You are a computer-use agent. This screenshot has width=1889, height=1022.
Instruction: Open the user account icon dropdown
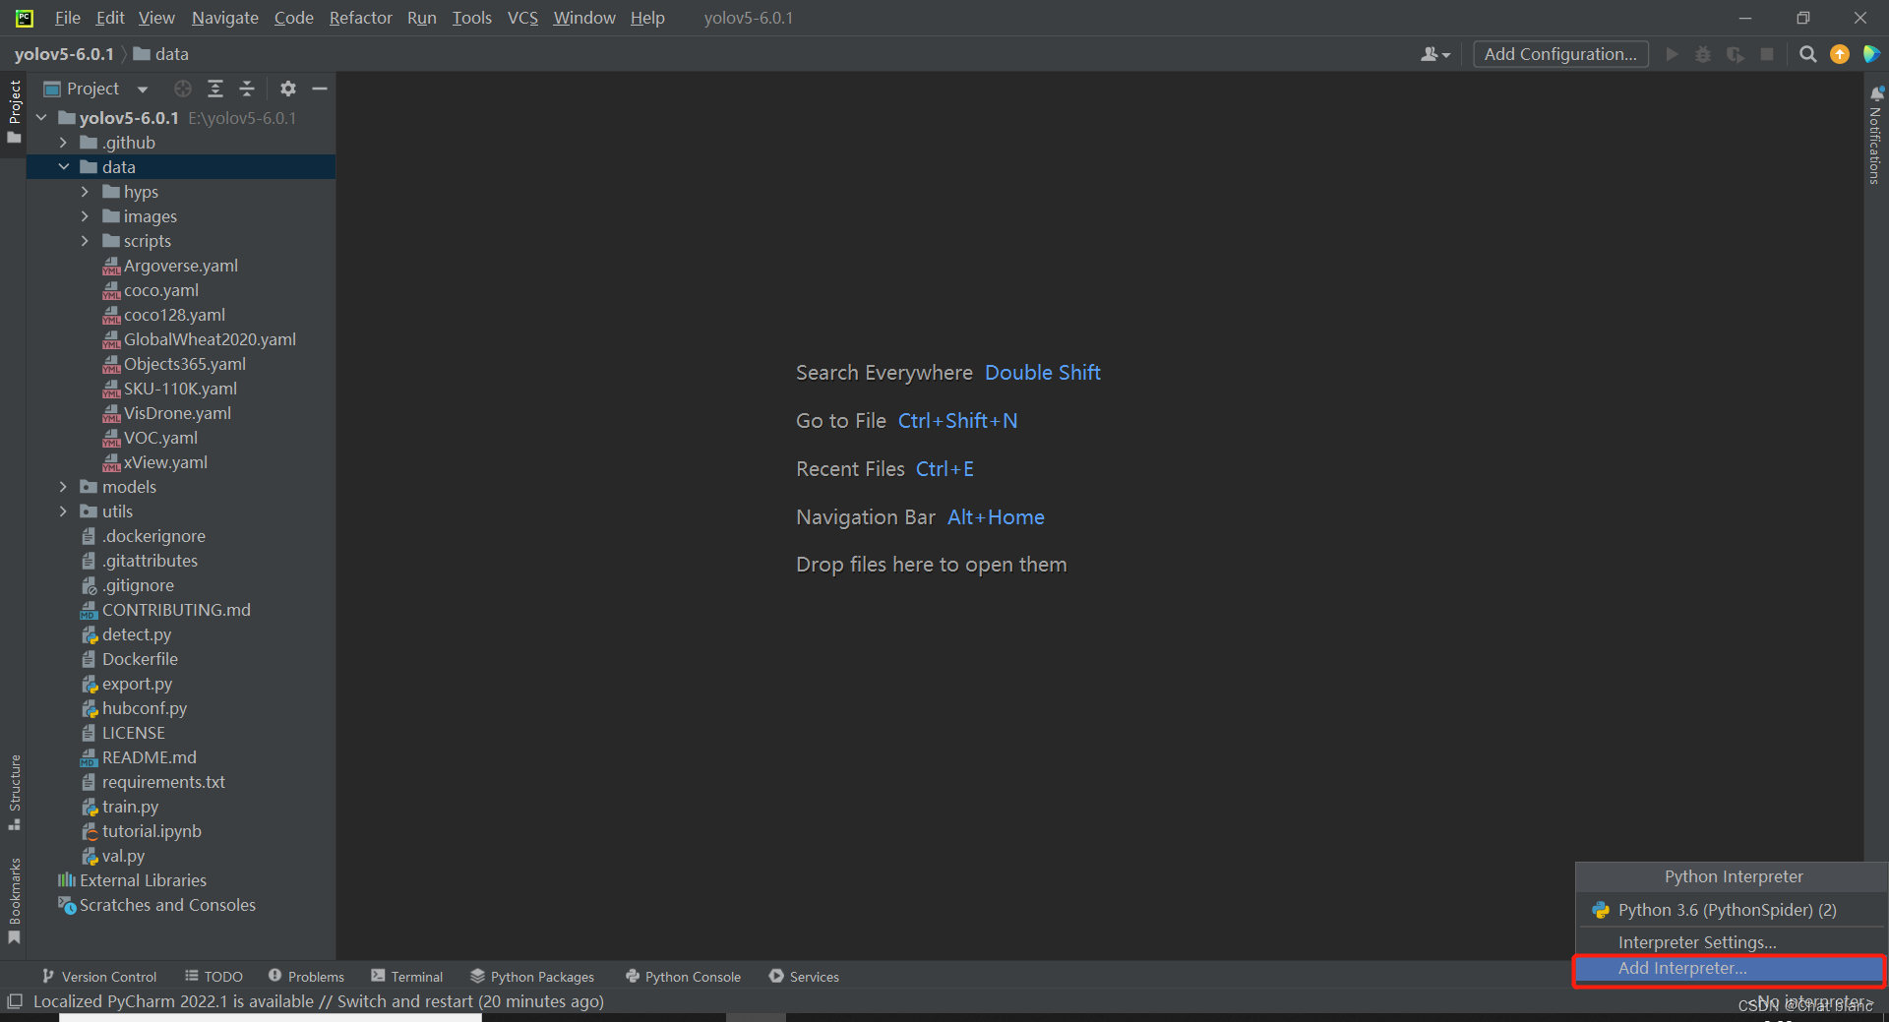1435,54
